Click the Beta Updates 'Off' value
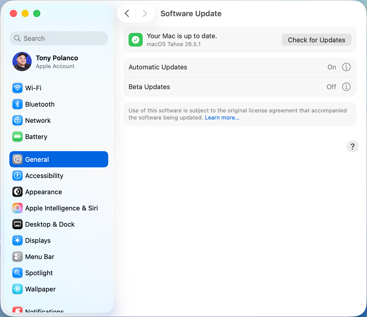The width and height of the screenshot is (367, 317). coord(331,87)
